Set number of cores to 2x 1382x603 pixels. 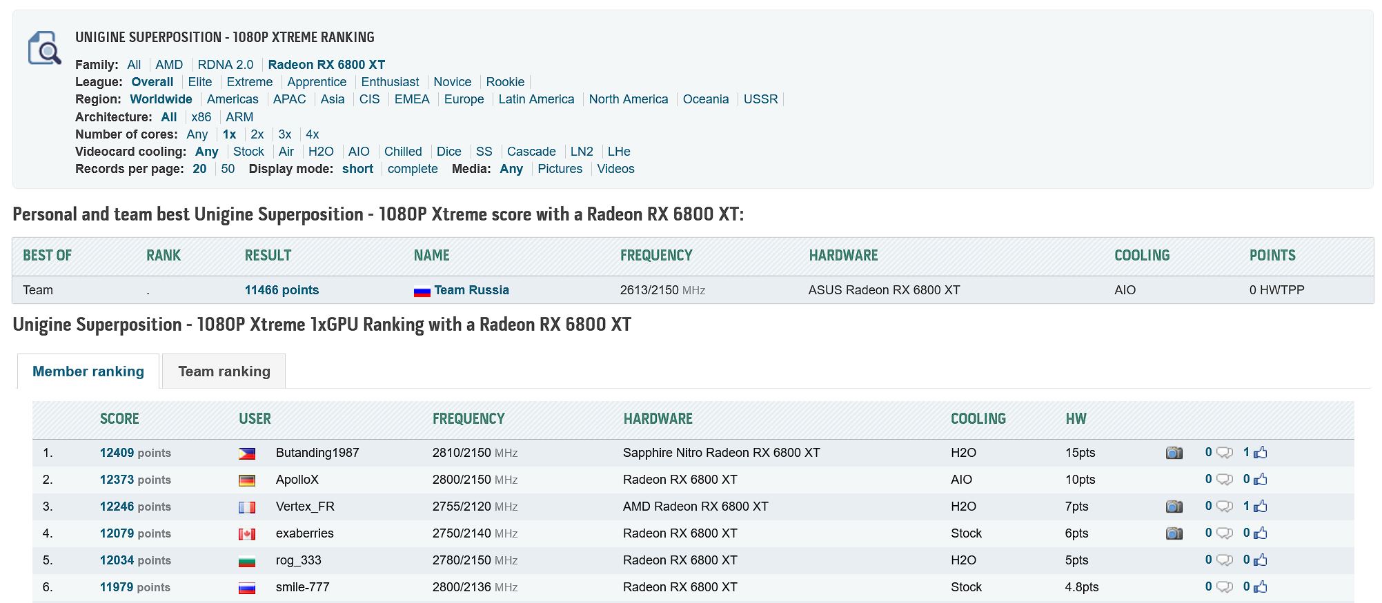pos(257,134)
